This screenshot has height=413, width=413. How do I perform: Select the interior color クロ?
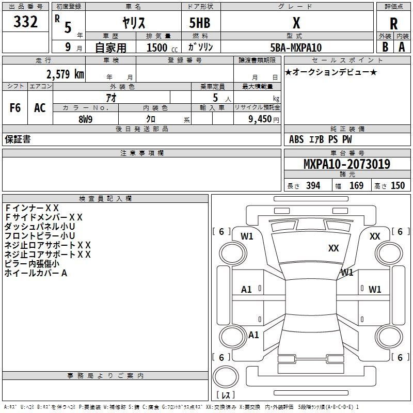[151, 119]
